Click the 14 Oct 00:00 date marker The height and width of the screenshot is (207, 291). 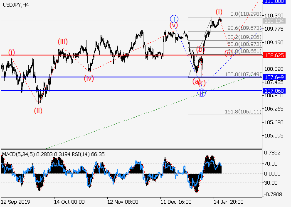tap(69, 203)
